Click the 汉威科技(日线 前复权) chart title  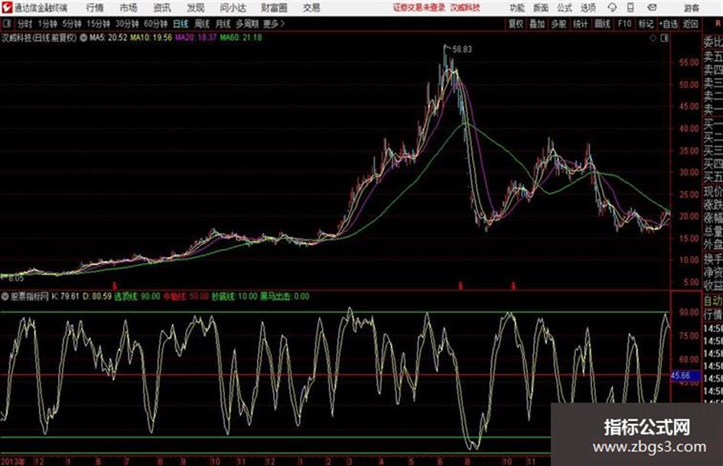[39, 37]
